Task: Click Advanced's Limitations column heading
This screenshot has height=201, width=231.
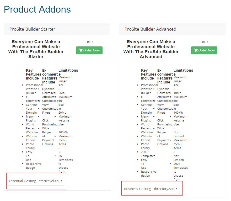Action: (x=183, y=70)
